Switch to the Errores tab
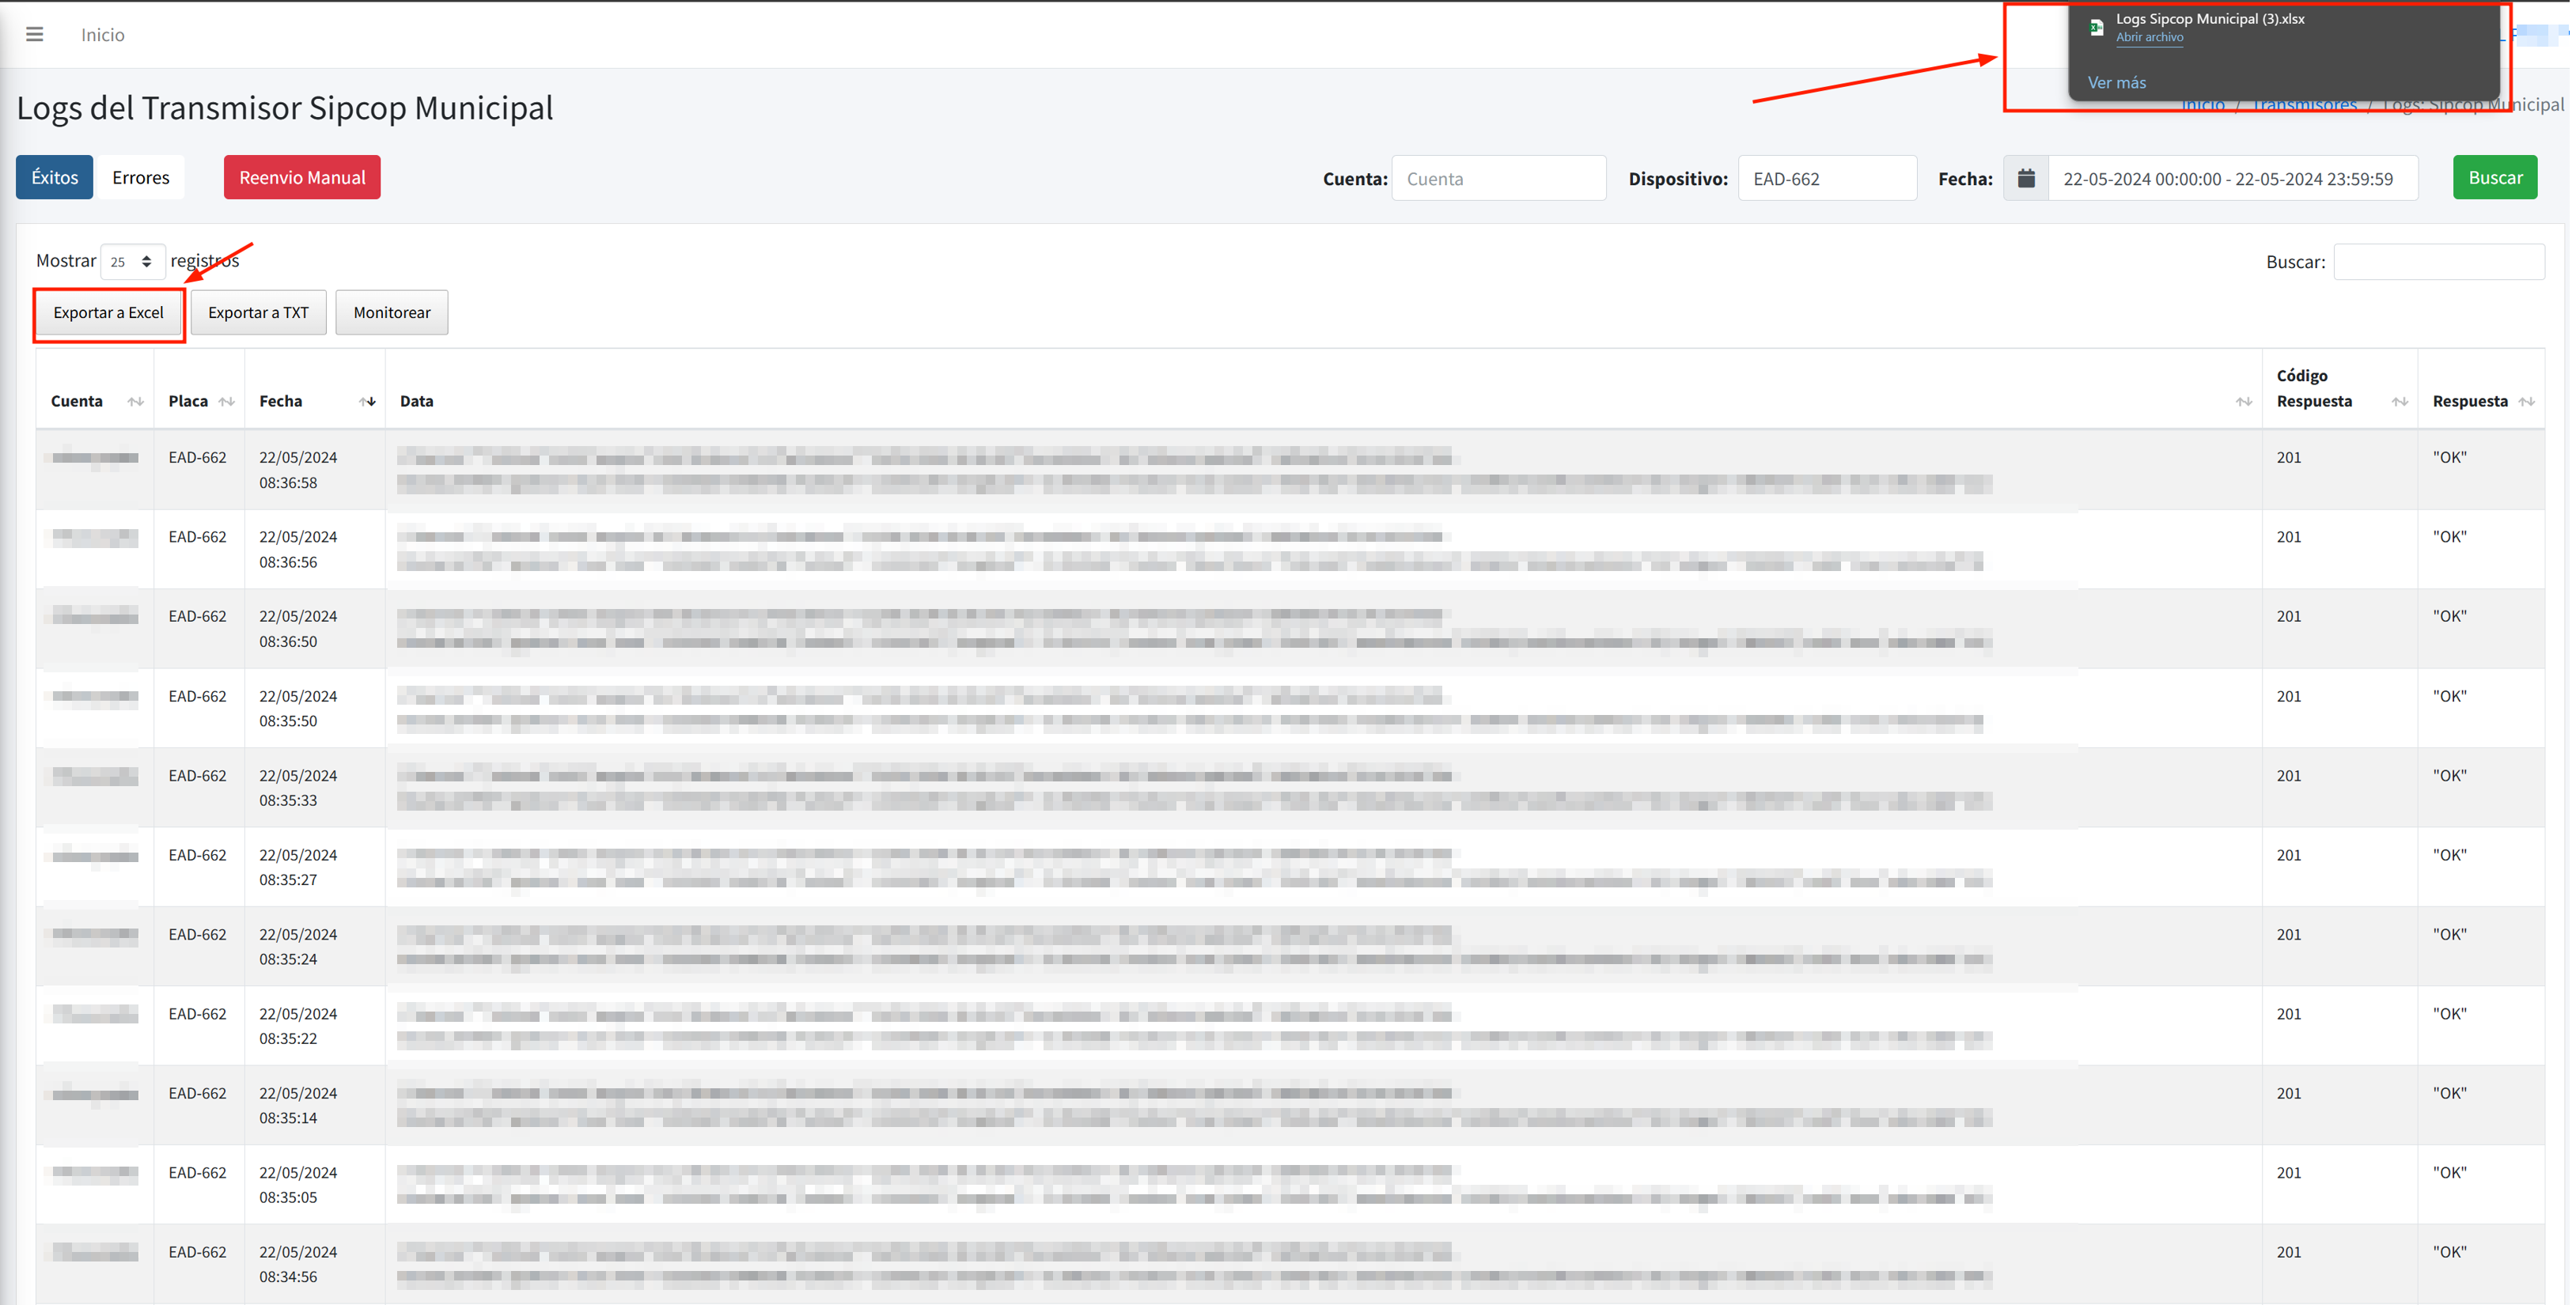The image size is (2576, 1305). pos(140,177)
